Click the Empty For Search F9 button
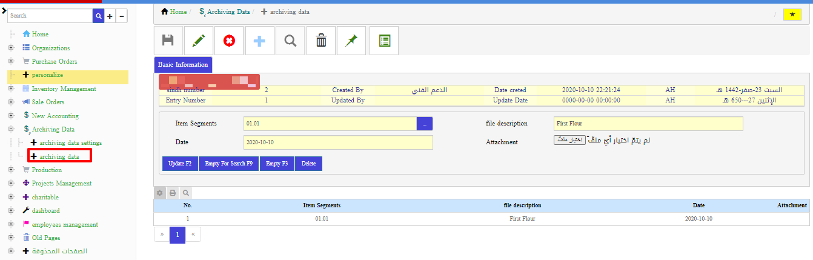The height and width of the screenshot is (260, 813). point(228,164)
